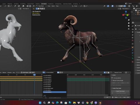Screen dimensions: 140x105
Task: Click the new action duplicate icon
Action: (60, 73)
